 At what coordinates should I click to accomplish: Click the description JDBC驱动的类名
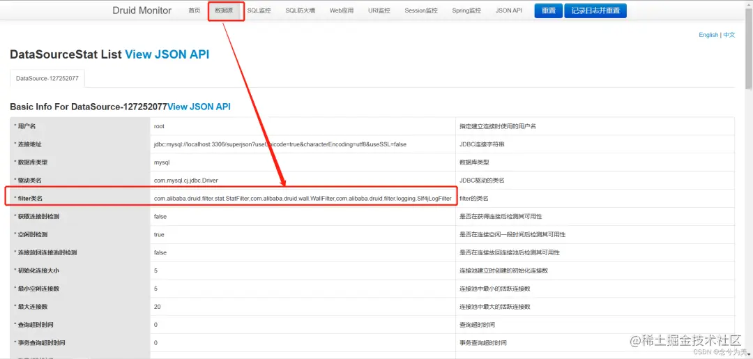click(x=482, y=181)
